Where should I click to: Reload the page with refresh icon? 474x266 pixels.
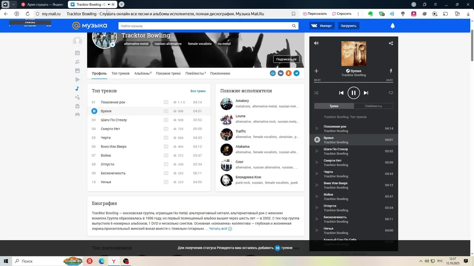[x=27, y=14]
